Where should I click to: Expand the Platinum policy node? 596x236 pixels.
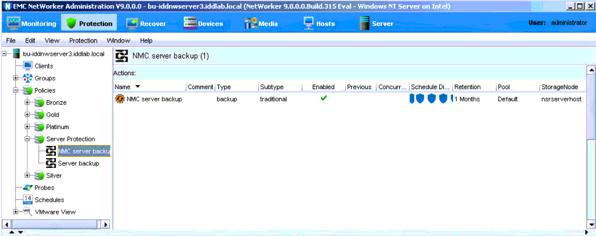(27, 127)
